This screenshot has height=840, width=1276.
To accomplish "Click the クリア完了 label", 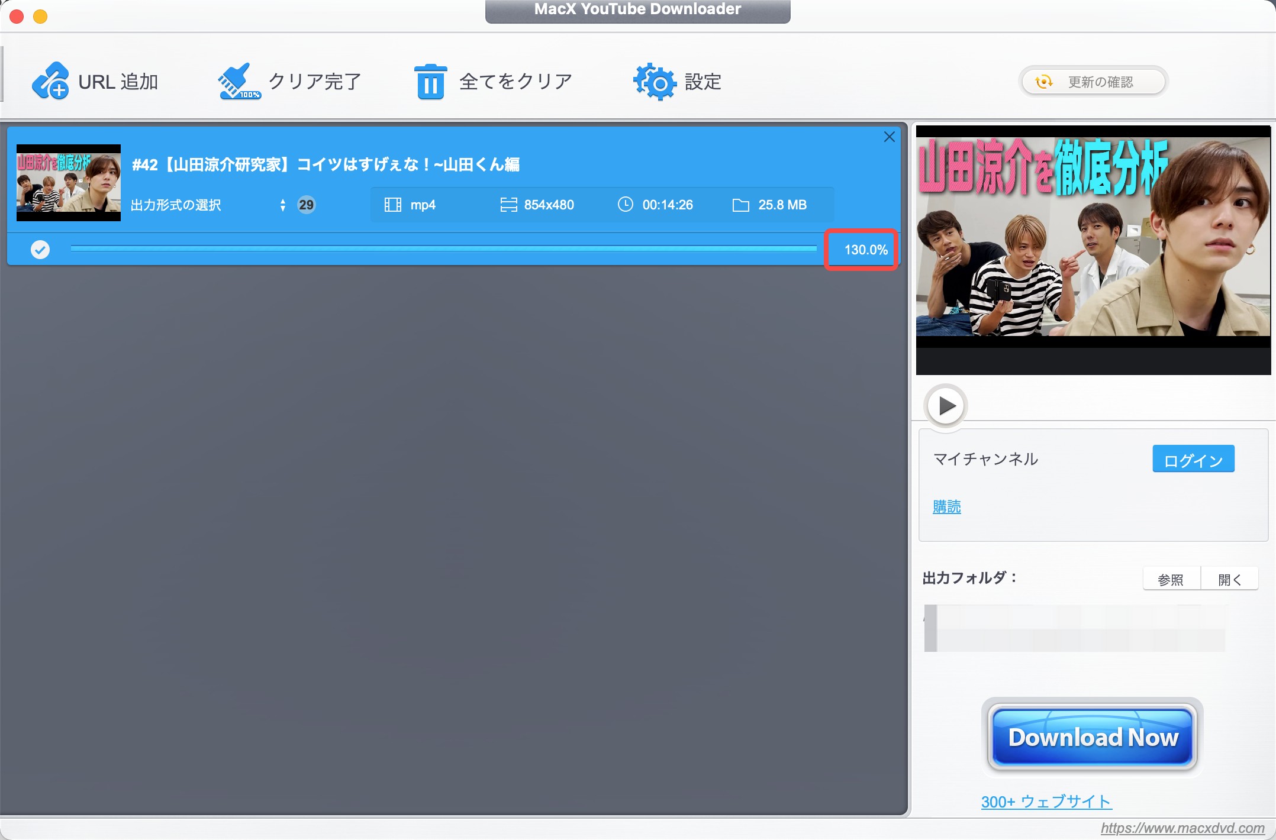I will point(315,81).
